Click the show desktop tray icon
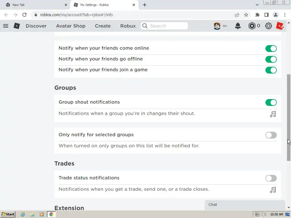Screen dimensions: 291x218 288,215
